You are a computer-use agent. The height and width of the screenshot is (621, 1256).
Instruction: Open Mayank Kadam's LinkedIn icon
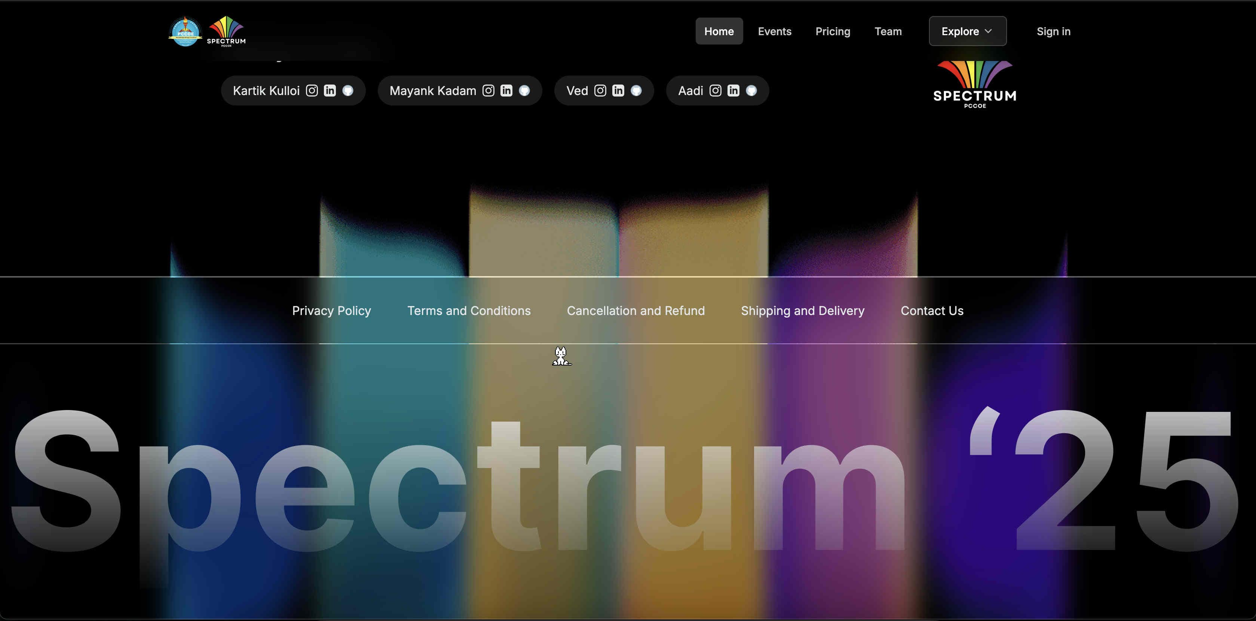(506, 91)
